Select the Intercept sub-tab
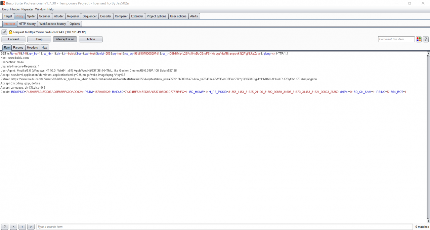This screenshot has width=430, height=230. pyautogui.click(x=9, y=24)
